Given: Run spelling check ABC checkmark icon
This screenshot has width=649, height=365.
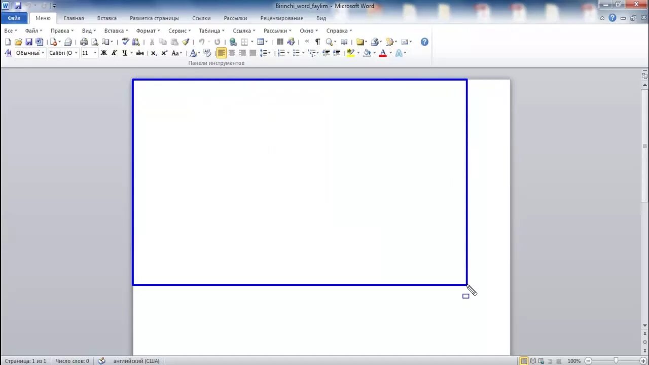Looking at the screenshot, I should pos(125,42).
